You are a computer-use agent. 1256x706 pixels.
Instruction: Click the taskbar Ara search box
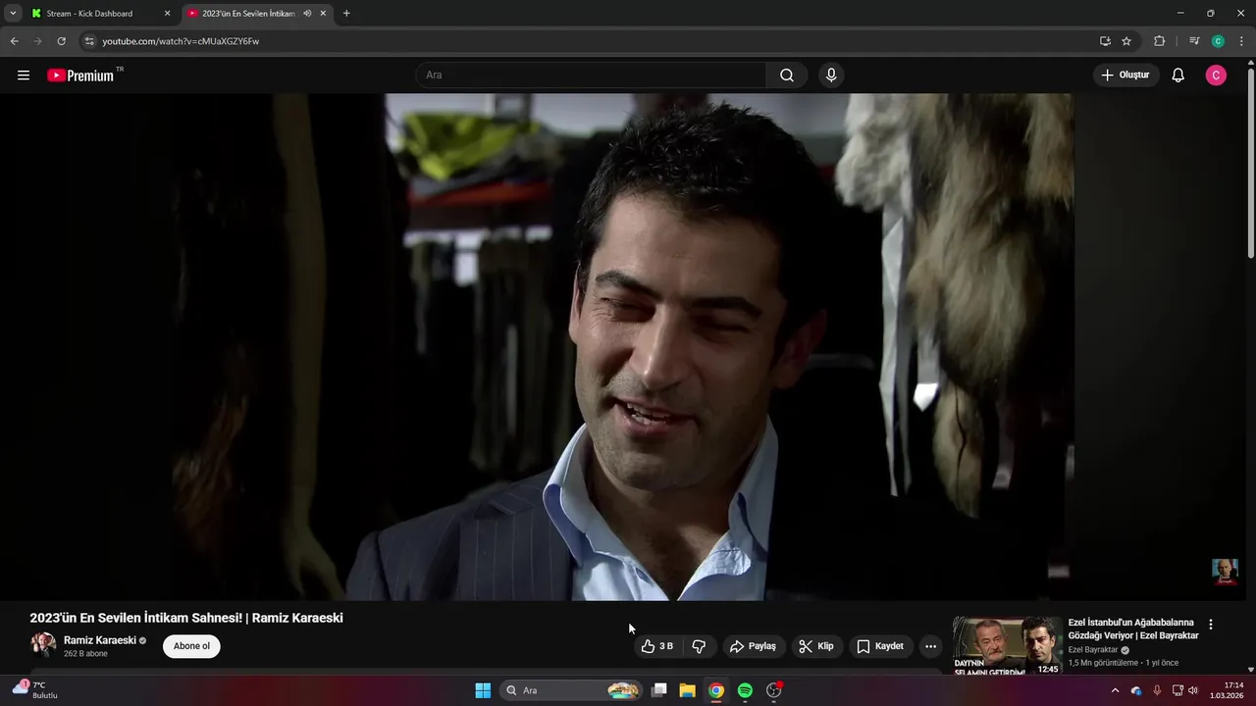click(572, 690)
